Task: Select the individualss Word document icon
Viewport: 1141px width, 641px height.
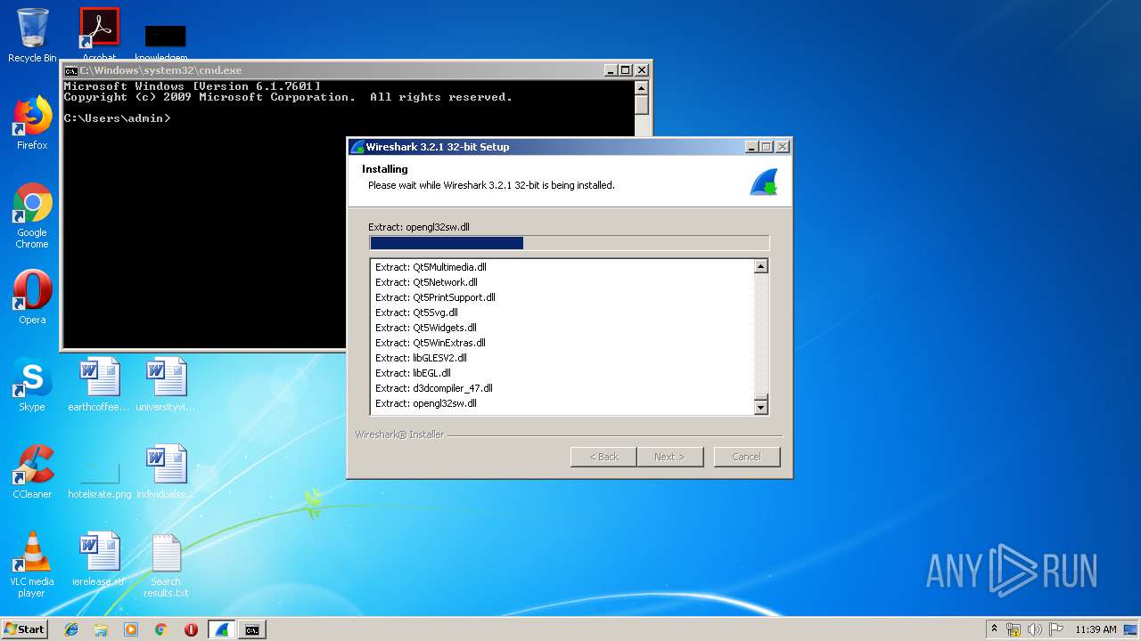Action: pos(166,471)
